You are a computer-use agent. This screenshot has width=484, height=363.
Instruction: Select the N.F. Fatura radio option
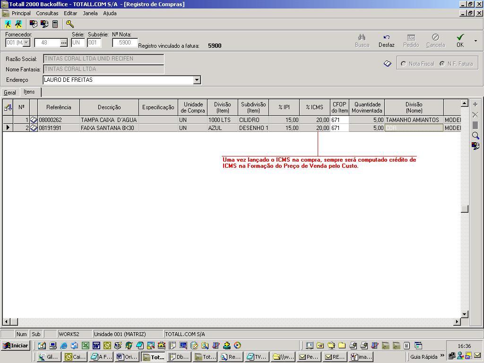tap(442, 64)
